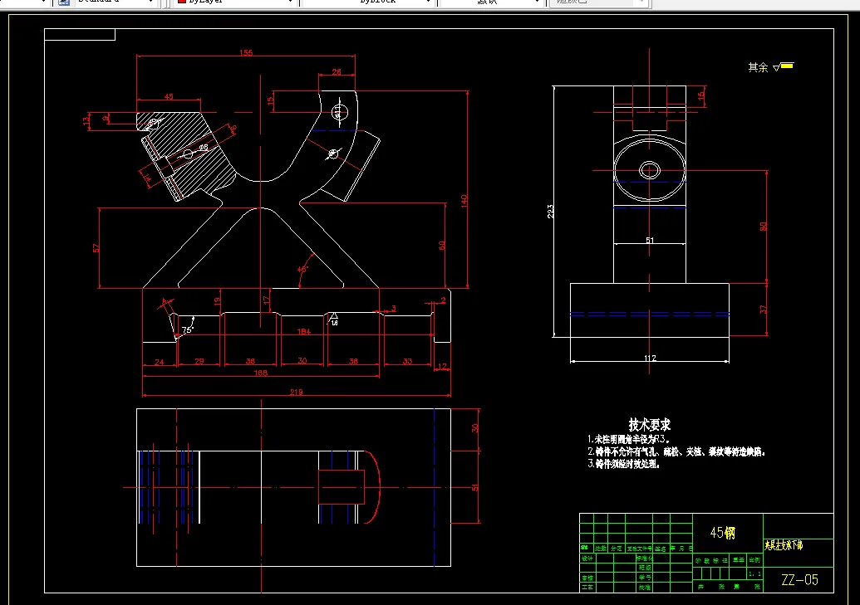Select the Ø6 hole annotation

point(204,148)
